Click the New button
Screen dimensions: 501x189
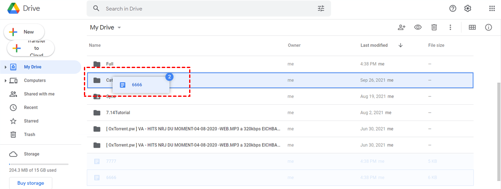(24, 32)
